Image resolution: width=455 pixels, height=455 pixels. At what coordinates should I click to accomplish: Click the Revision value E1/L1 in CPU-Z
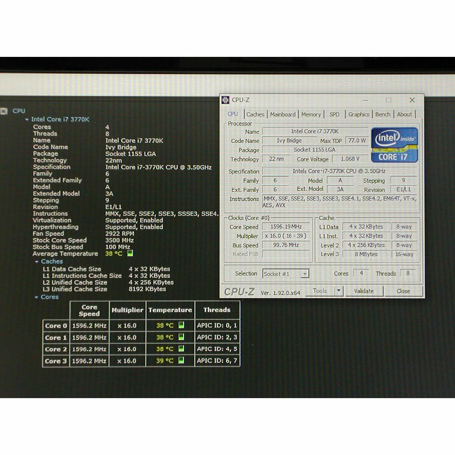pyautogui.click(x=404, y=190)
